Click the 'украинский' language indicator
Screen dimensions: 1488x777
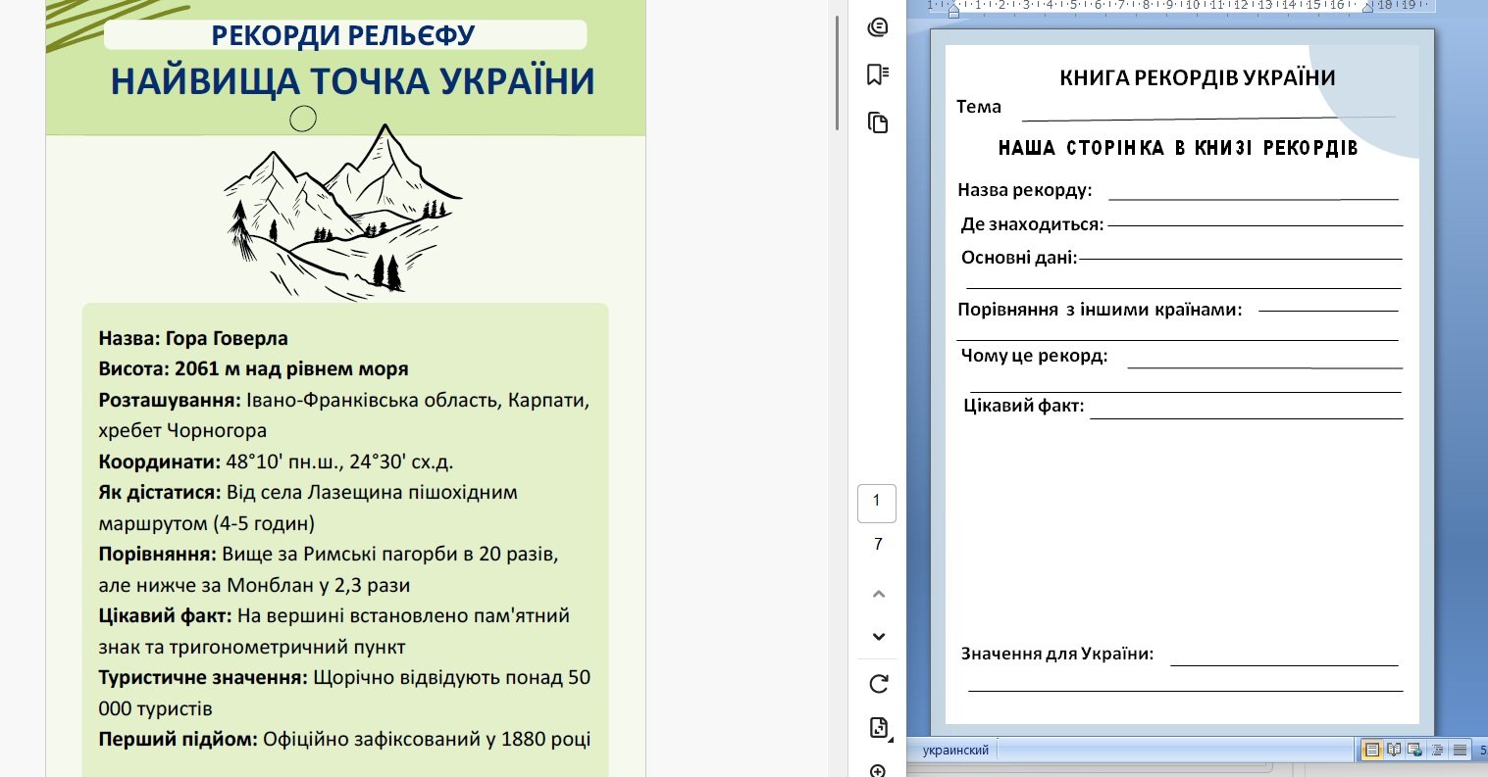click(955, 751)
